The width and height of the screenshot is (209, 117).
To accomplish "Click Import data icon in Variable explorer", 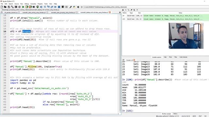I will (123, 10).
